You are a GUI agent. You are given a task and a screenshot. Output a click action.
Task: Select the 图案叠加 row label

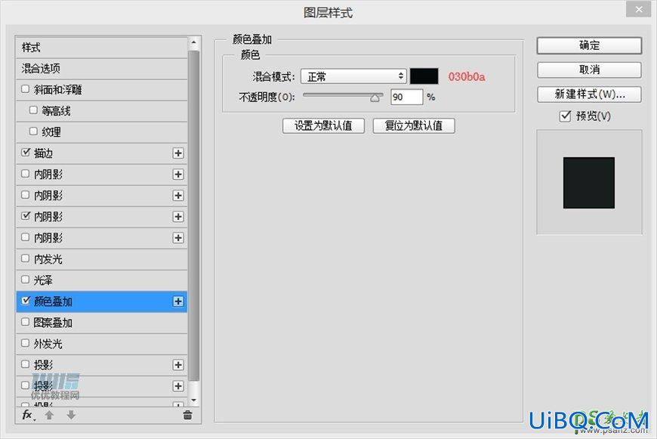(x=53, y=323)
